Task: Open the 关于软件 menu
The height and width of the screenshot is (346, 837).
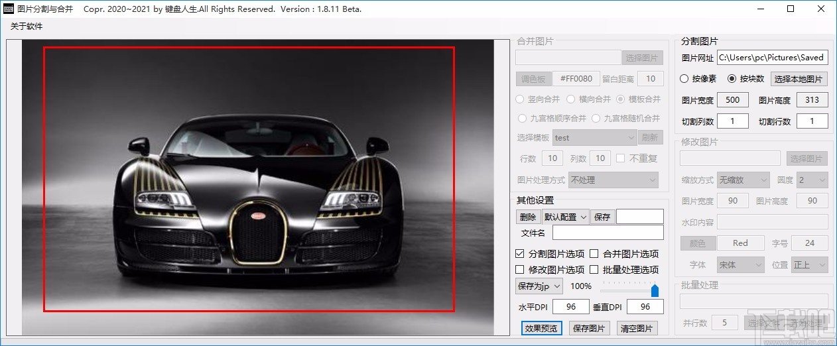Action: click(x=27, y=27)
